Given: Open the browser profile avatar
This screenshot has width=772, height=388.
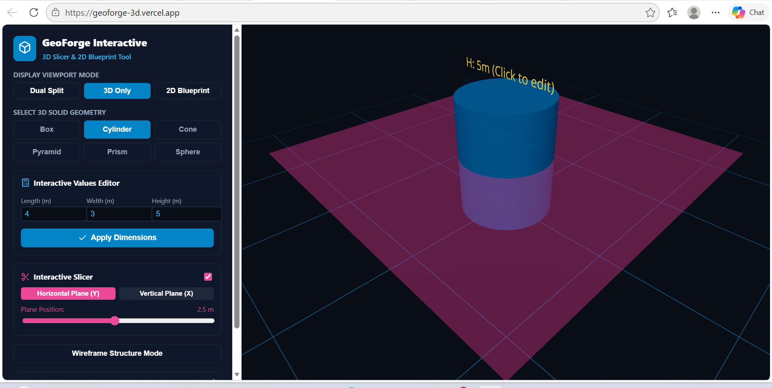Looking at the screenshot, I should click(x=694, y=13).
